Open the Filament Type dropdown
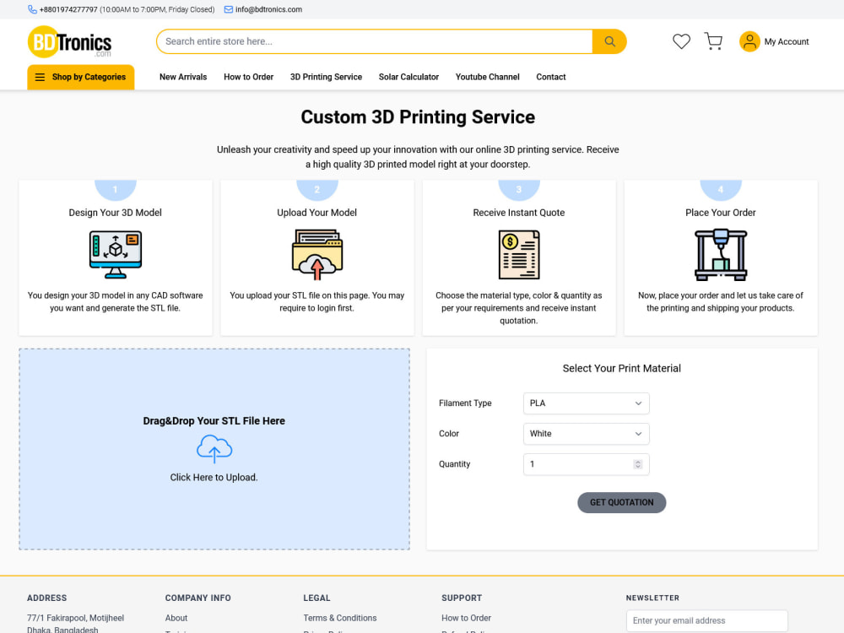 (x=587, y=403)
